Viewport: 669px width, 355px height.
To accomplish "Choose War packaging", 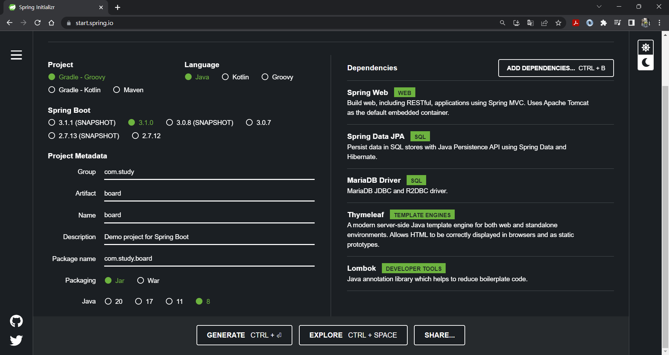I will pos(148,281).
